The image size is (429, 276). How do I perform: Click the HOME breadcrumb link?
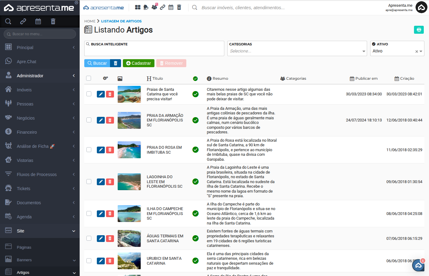click(x=89, y=21)
